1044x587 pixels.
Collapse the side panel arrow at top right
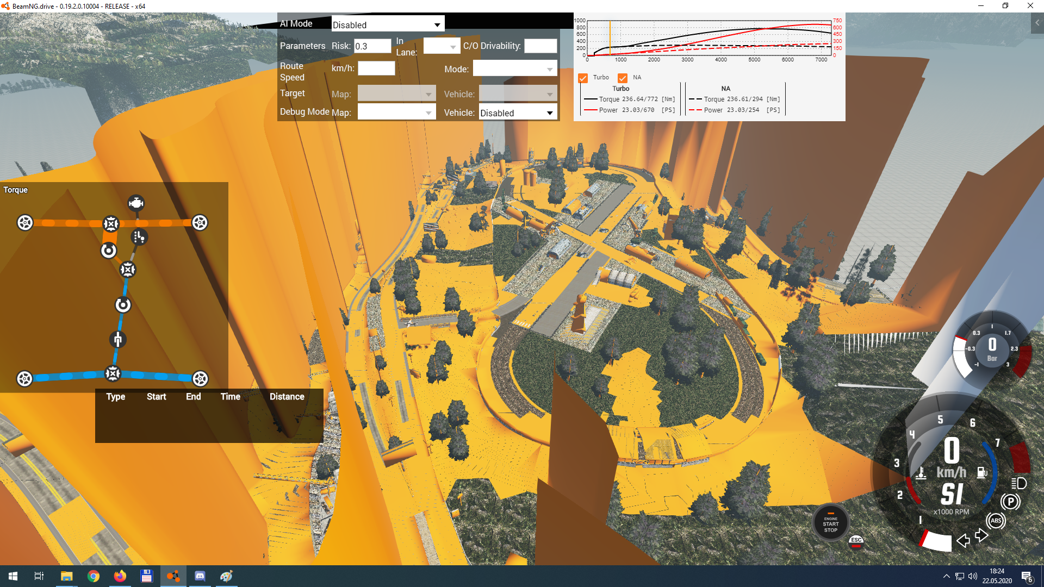pos(1037,23)
